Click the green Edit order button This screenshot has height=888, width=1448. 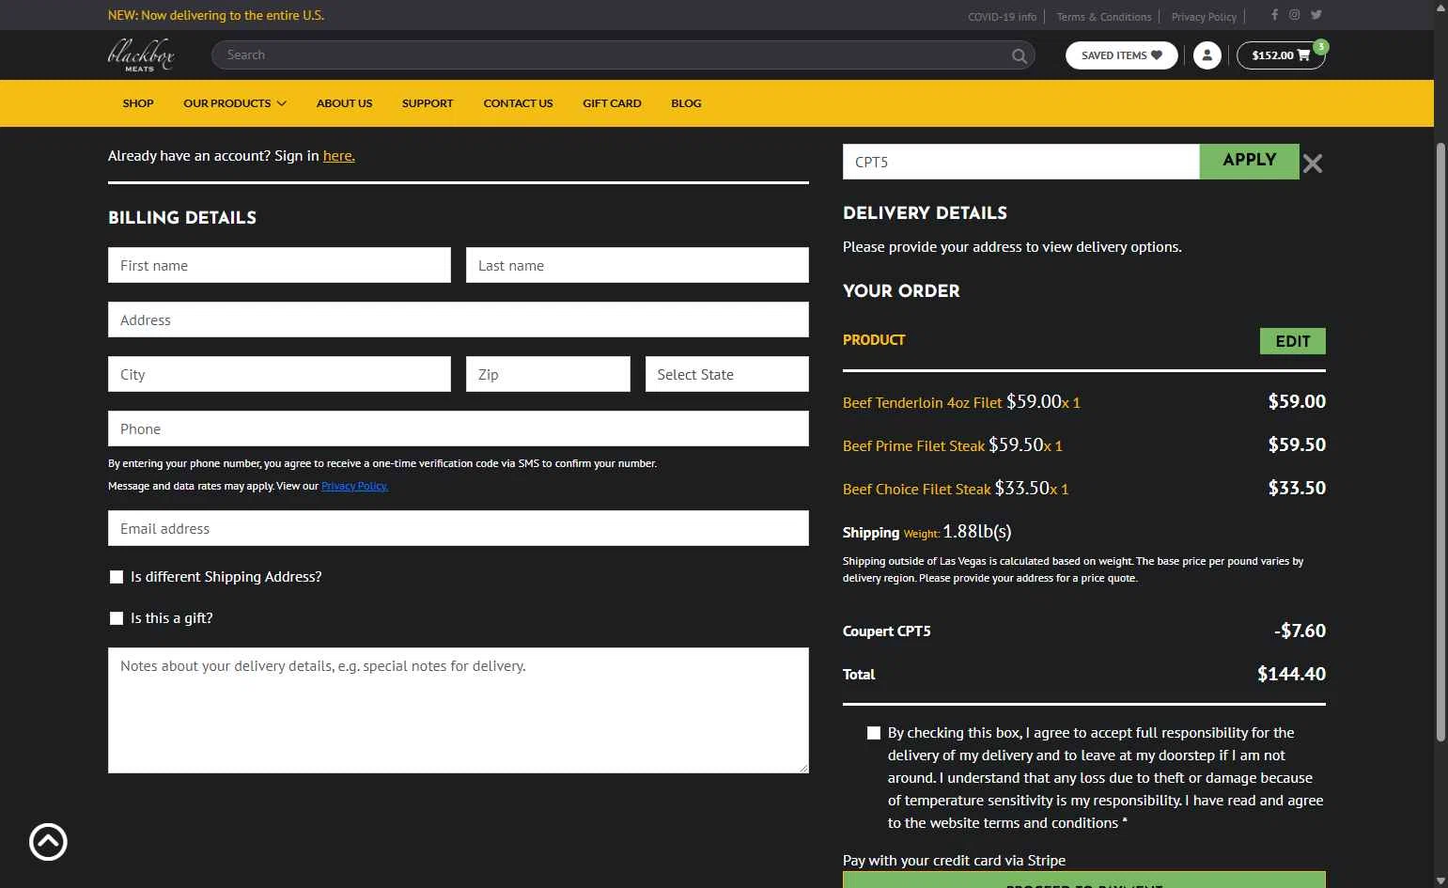pyautogui.click(x=1292, y=341)
